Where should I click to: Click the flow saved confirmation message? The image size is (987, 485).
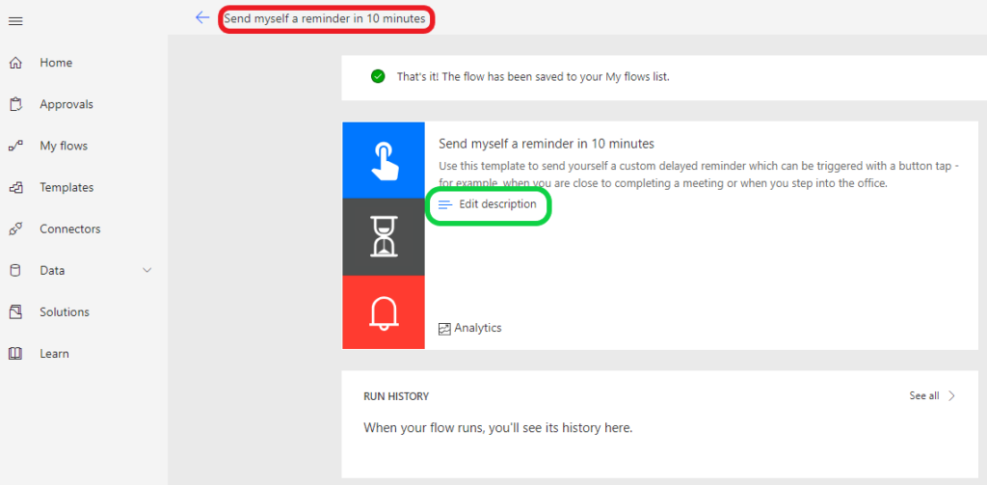[532, 77]
